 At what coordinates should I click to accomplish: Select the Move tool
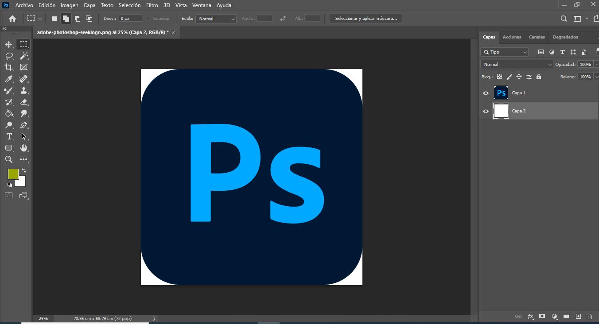(8, 44)
